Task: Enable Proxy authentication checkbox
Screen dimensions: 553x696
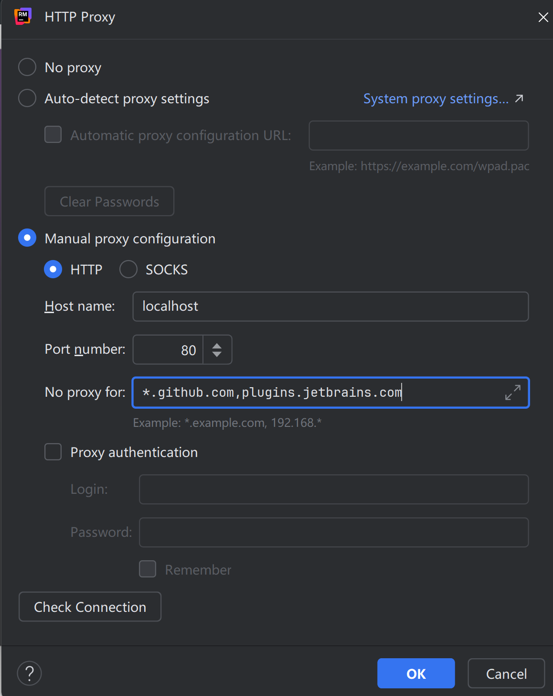Action: tap(53, 452)
